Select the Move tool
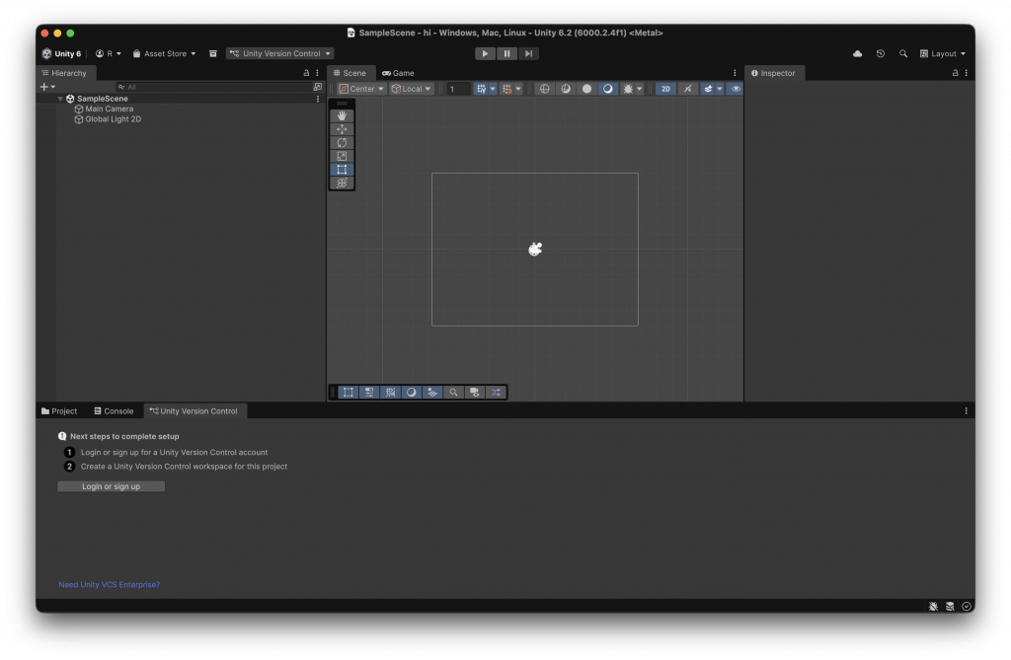Viewport: 1011px width, 660px height. pos(342,129)
